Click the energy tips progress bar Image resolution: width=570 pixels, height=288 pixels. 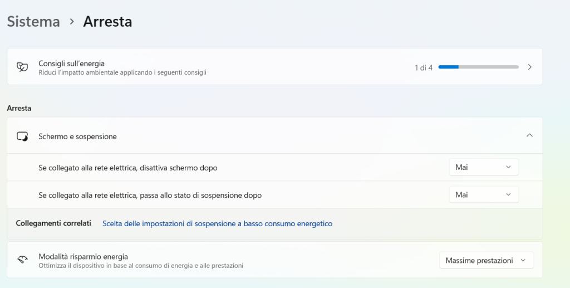tap(478, 67)
